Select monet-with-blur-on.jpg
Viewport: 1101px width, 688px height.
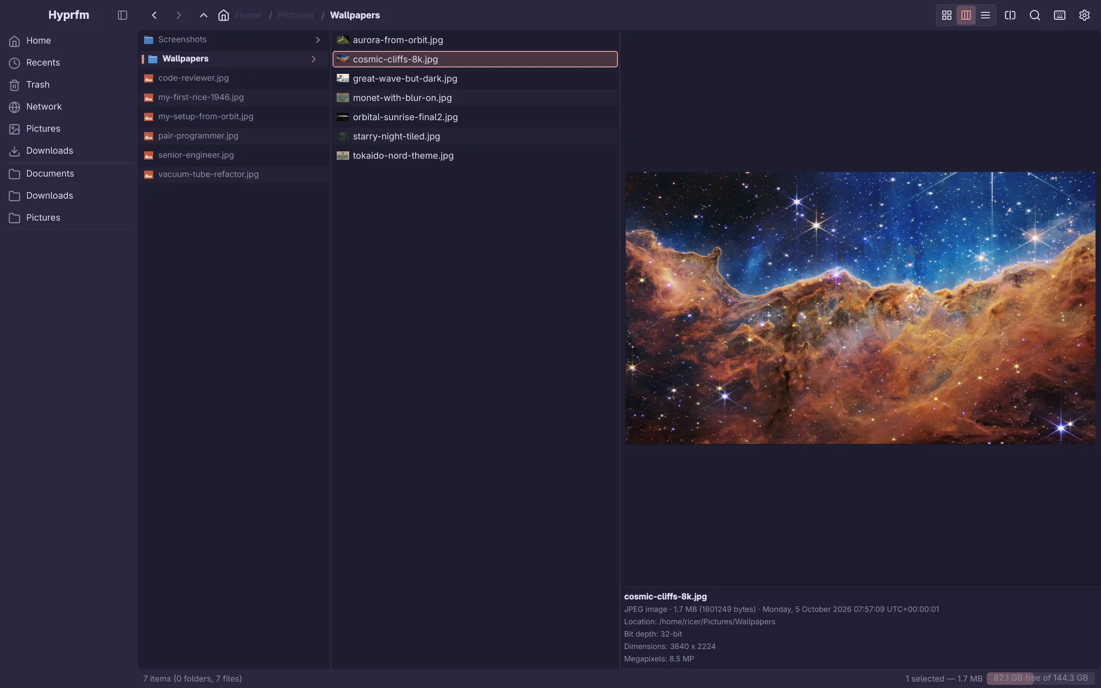point(475,97)
